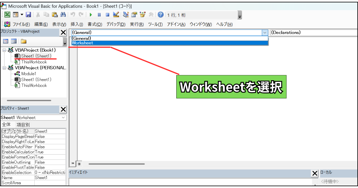The width and height of the screenshot is (358, 188).
Task: Save the workbook with the floppy icon
Action: 29,15
